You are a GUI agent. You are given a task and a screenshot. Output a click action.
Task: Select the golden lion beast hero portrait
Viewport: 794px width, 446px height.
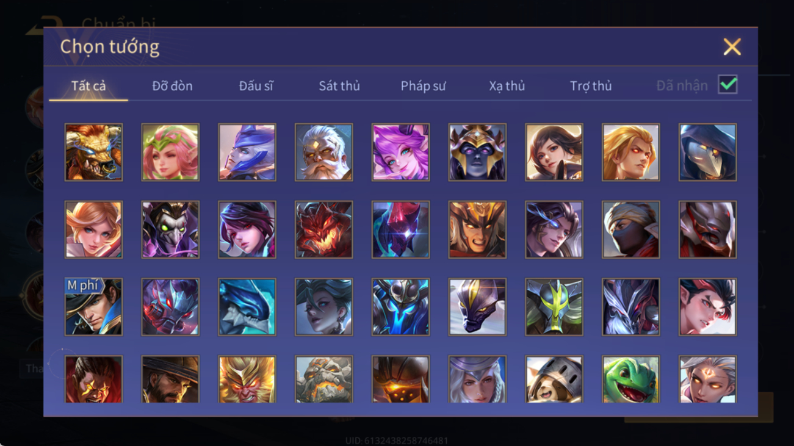tap(93, 152)
